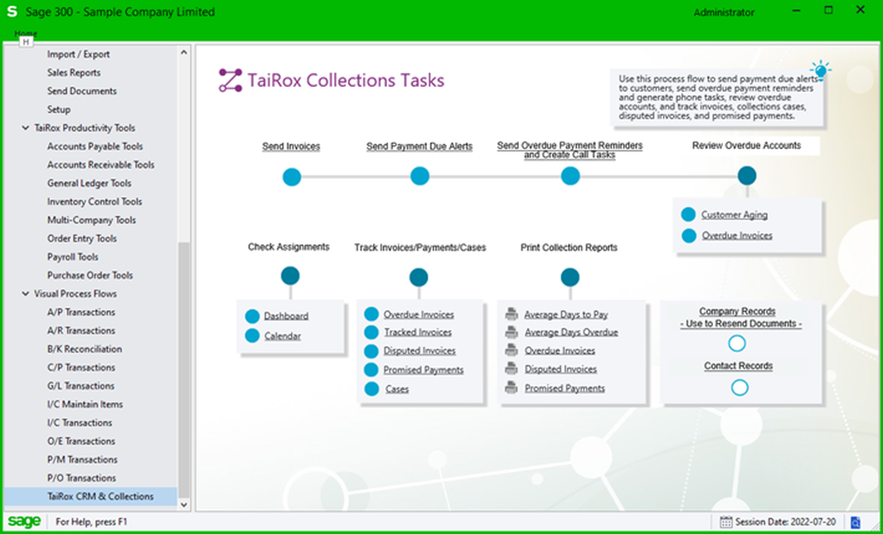
Task: Click the Send Invoices circle node
Action: coord(291,176)
